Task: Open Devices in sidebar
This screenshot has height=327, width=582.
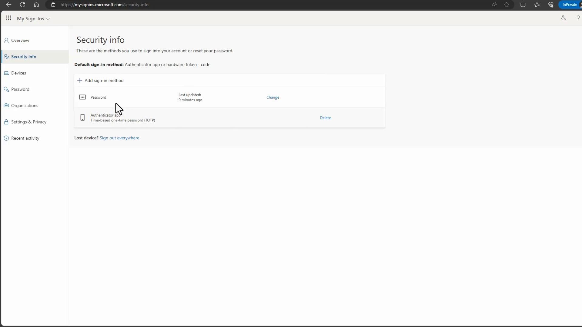Action: point(35,73)
